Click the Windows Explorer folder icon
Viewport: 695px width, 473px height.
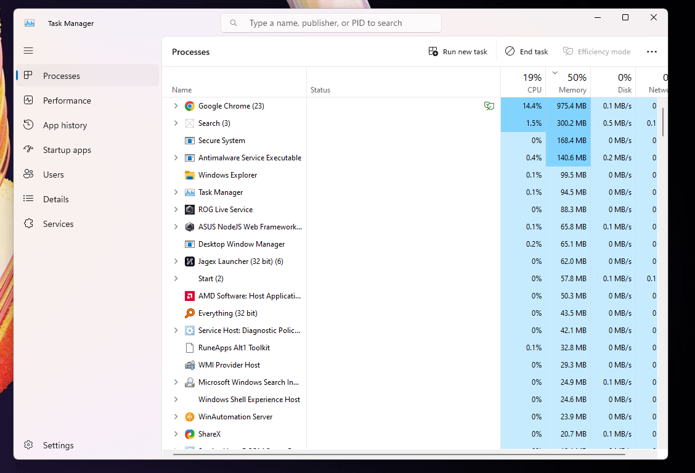coord(190,175)
